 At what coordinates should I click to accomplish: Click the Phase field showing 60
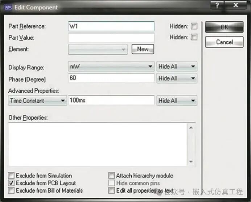pos(111,78)
